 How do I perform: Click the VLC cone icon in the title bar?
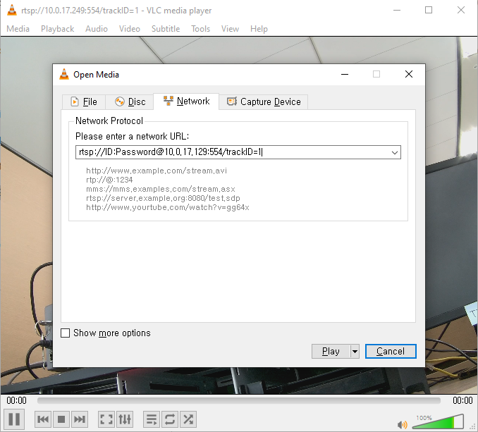(x=12, y=10)
